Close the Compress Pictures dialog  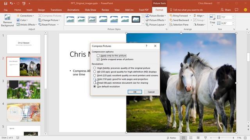pyautogui.click(x=155, y=46)
